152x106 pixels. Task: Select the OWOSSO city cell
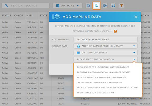pos(32,73)
